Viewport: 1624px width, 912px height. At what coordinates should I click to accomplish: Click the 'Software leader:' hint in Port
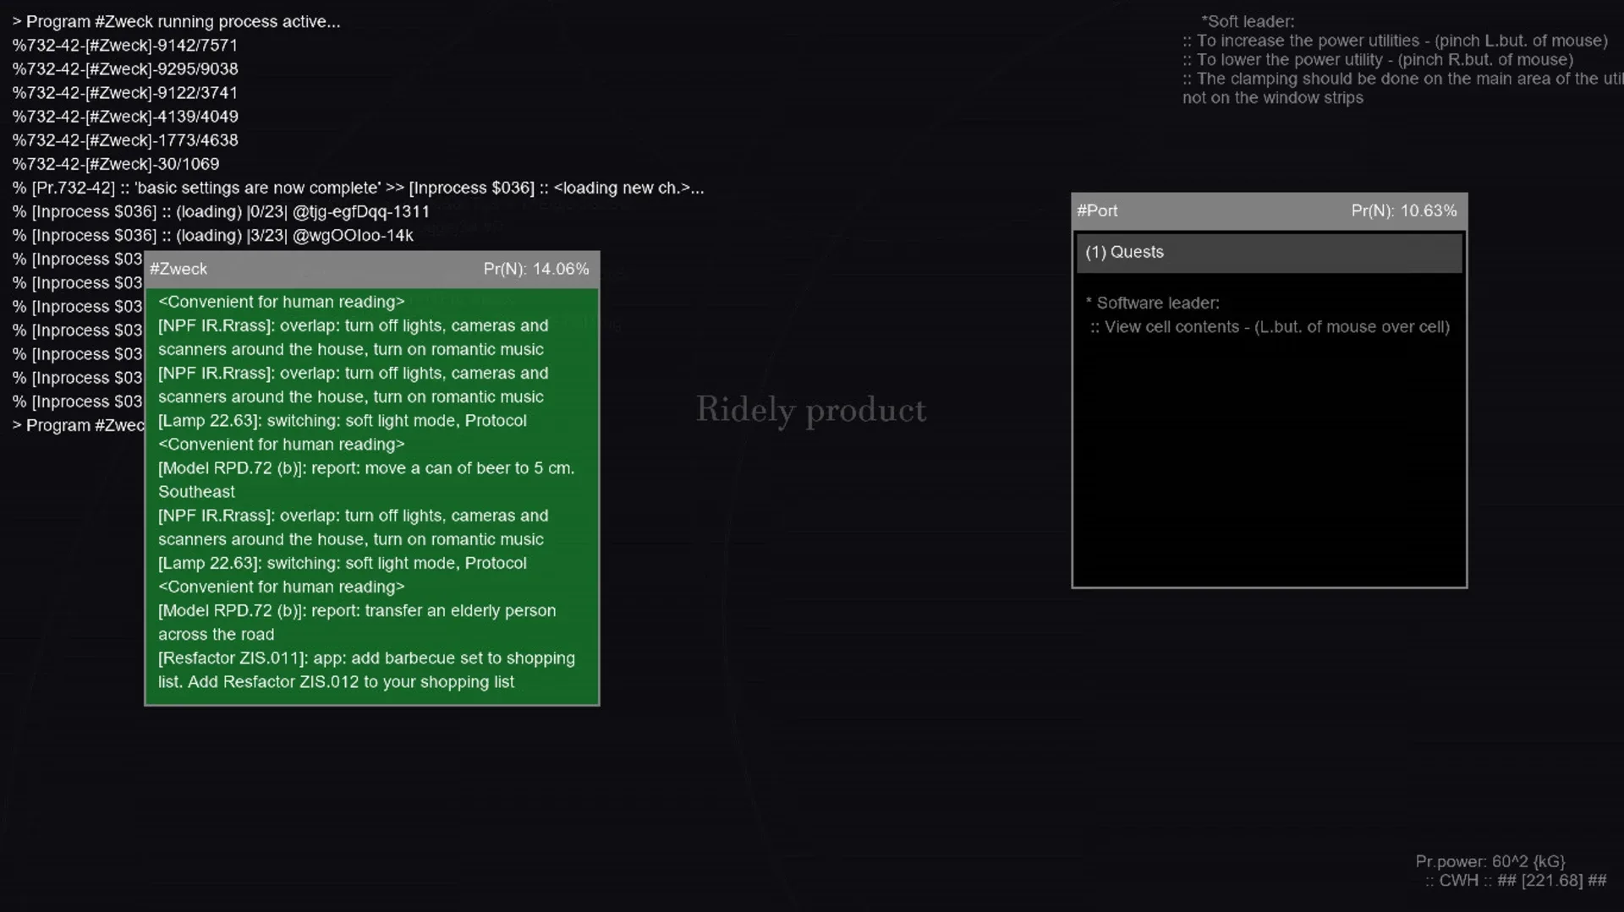pos(1156,303)
